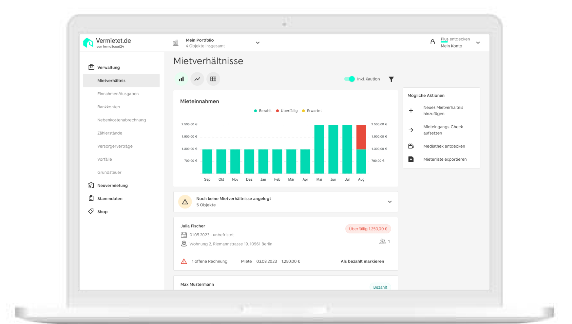Click Als bezahlt markieren
Viewport: 572px width, 324px height.
[362, 261]
